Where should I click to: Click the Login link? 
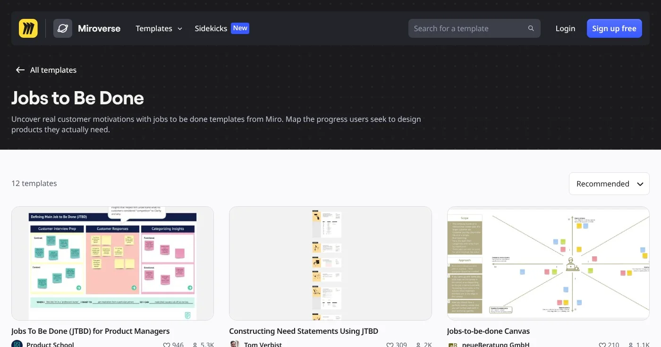(x=565, y=28)
